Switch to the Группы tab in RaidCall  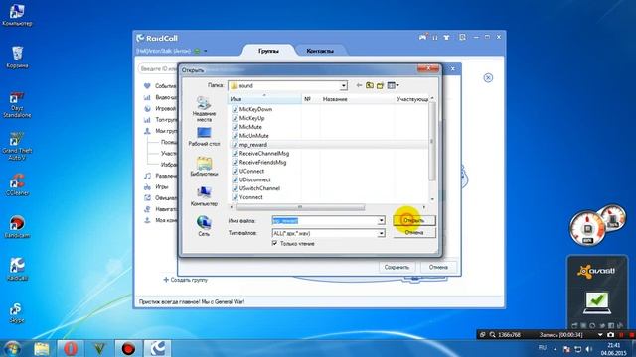point(268,51)
